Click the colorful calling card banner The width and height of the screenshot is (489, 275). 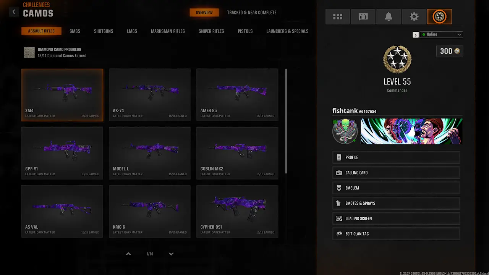tap(411, 131)
